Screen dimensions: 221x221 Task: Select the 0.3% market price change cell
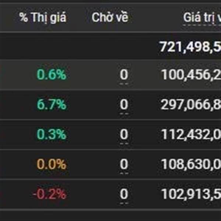tap(52, 134)
